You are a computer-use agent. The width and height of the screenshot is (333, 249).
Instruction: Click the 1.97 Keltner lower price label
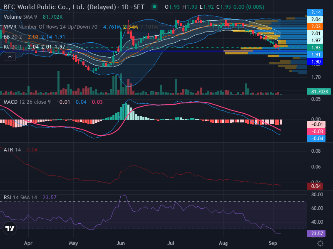pyautogui.click(x=315, y=40)
